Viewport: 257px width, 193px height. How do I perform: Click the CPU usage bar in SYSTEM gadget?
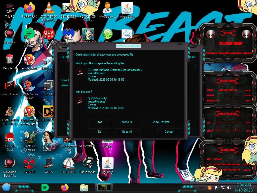(228, 90)
